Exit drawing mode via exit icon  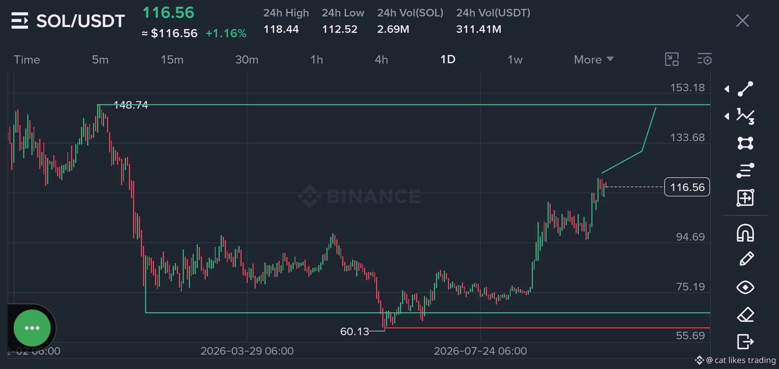point(745,342)
